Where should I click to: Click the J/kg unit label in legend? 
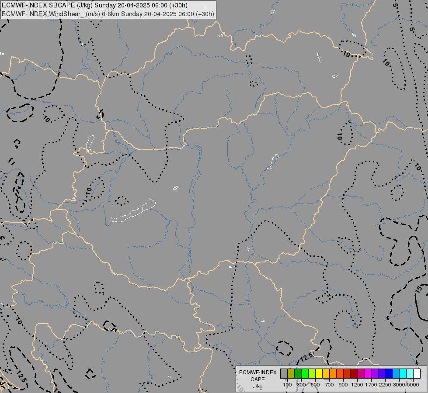point(257,387)
